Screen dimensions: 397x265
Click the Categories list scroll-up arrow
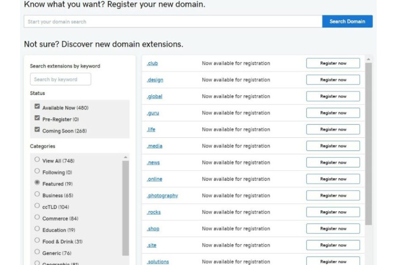[x=126, y=157]
